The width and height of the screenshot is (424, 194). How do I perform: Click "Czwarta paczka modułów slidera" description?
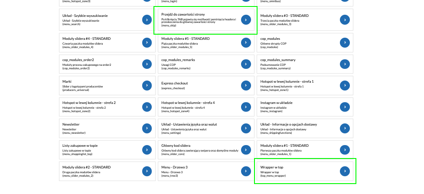click(82, 44)
